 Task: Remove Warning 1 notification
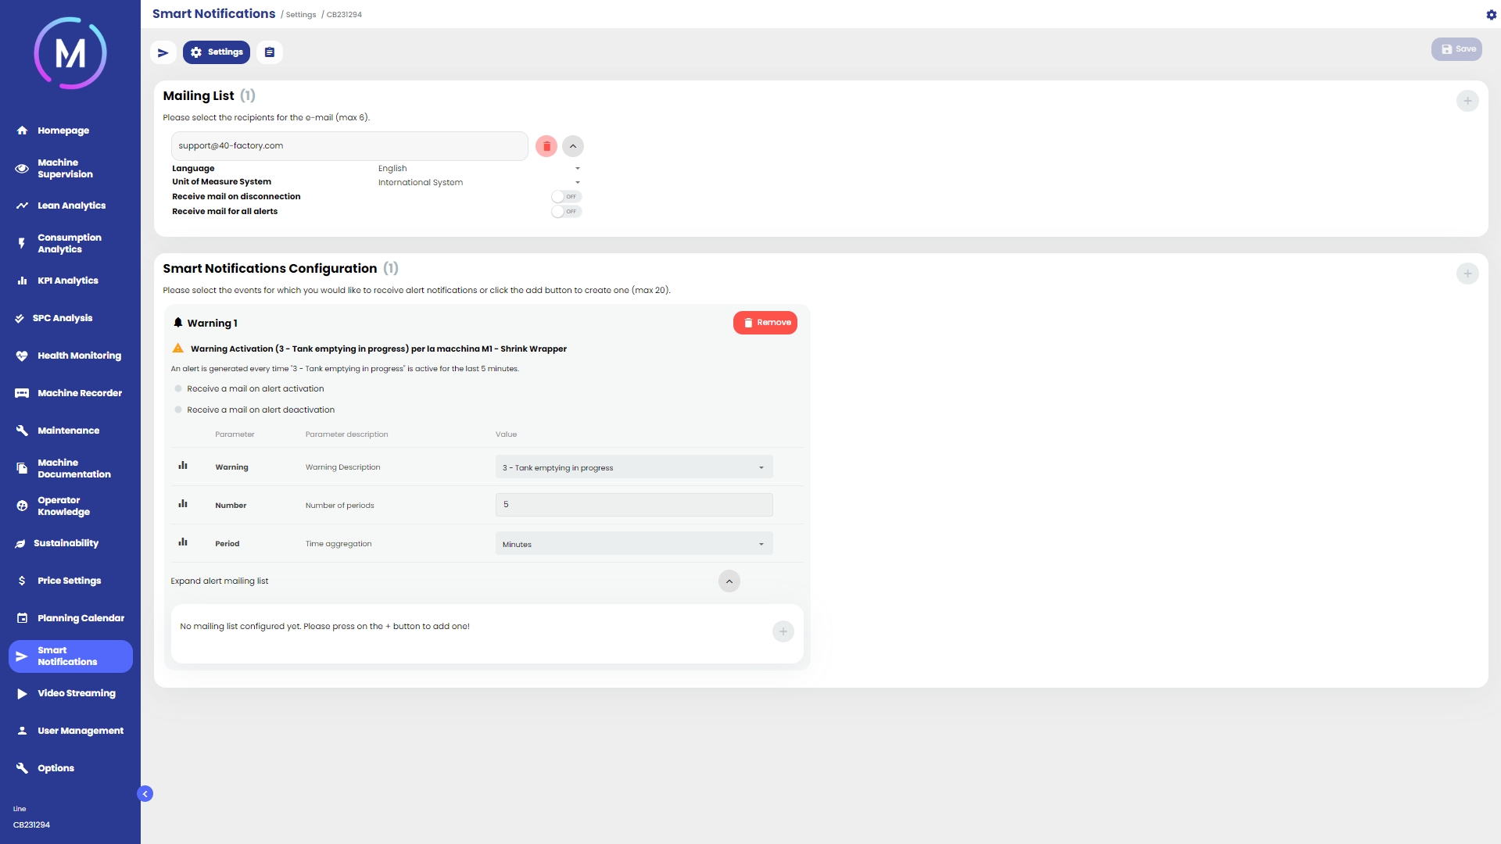(x=765, y=323)
